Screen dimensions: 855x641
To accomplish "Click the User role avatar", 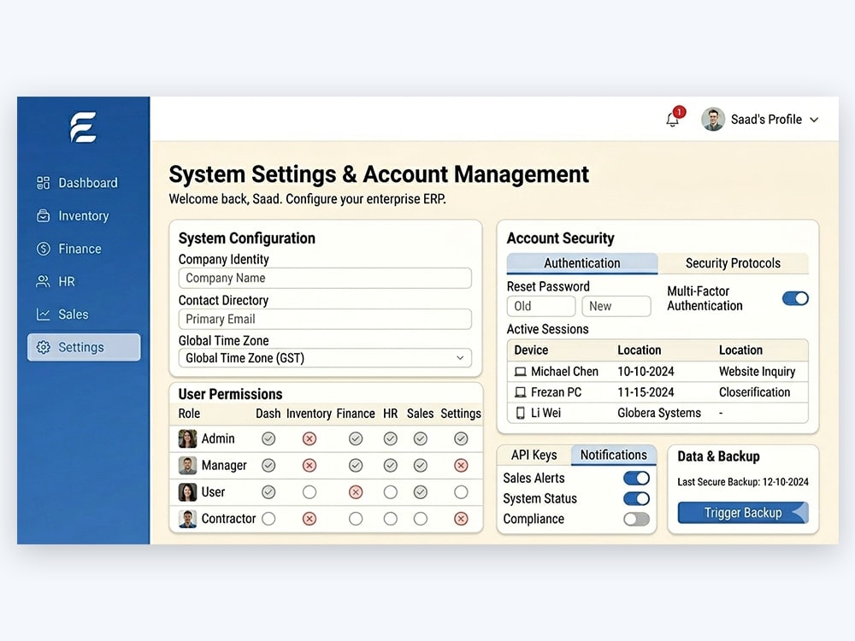I will pos(187,492).
